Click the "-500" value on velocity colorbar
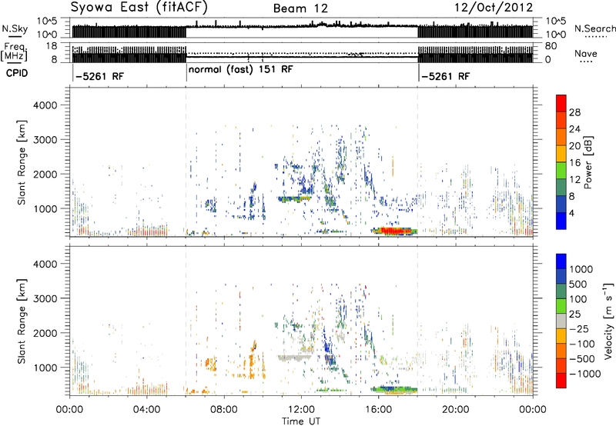616x426 pixels. (x=582, y=359)
